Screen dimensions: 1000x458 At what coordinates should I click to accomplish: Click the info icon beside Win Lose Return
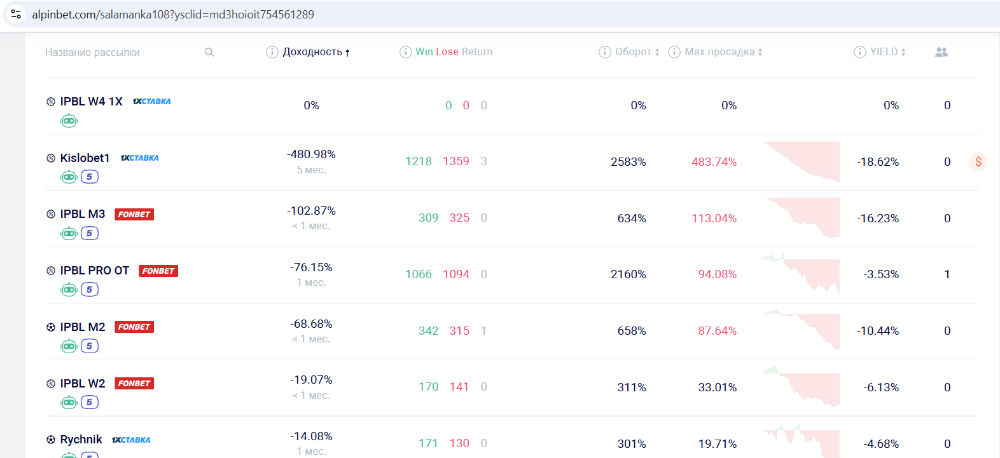pos(405,52)
